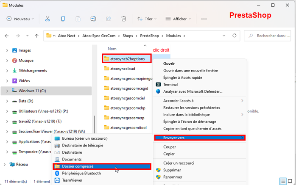Select the atoosyncgescomebp folder
Image resolution: width=296 pixels, height=185 pixels.
tap(128, 108)
